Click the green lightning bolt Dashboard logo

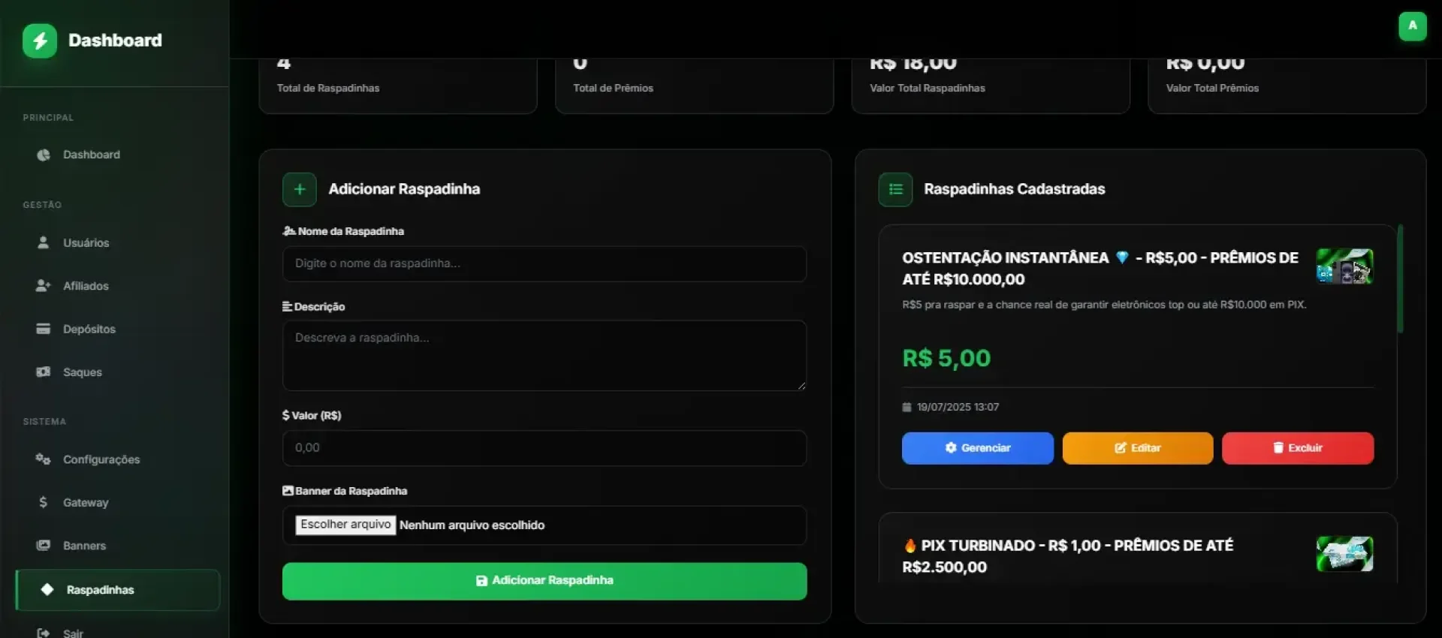click(40, 41)
